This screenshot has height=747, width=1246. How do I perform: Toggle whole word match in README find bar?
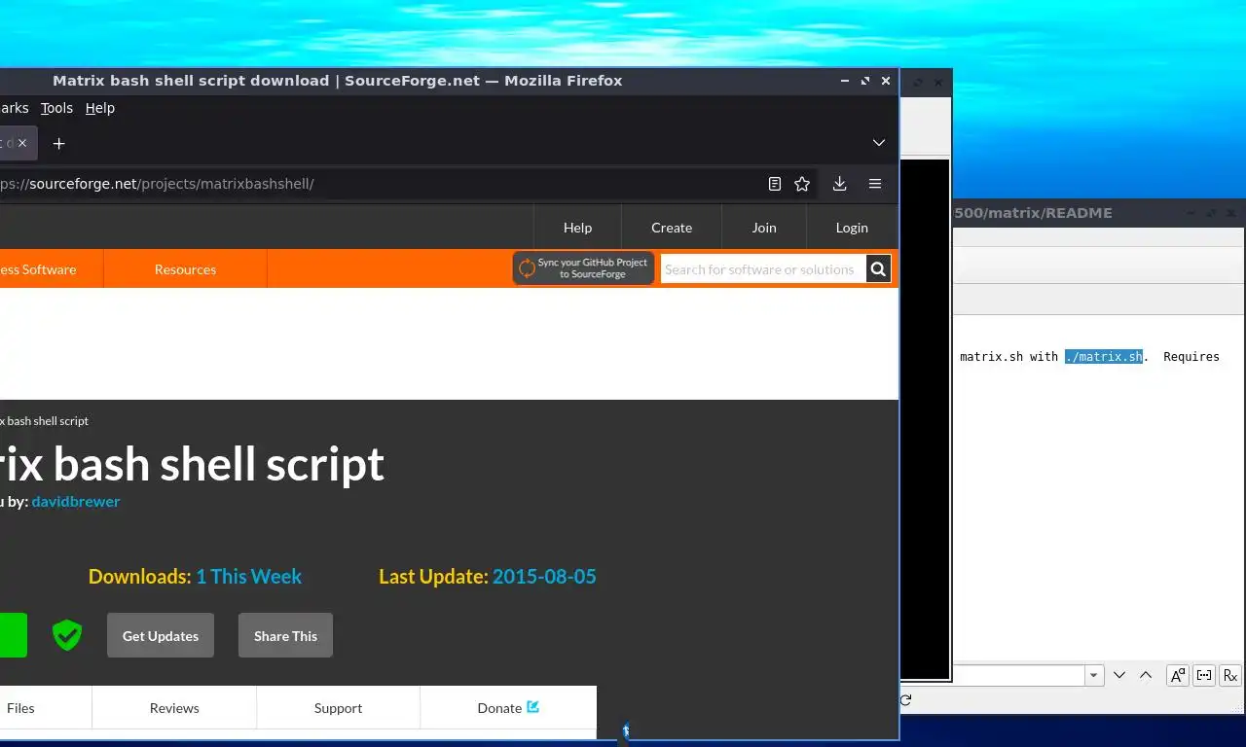point(1204,675)
